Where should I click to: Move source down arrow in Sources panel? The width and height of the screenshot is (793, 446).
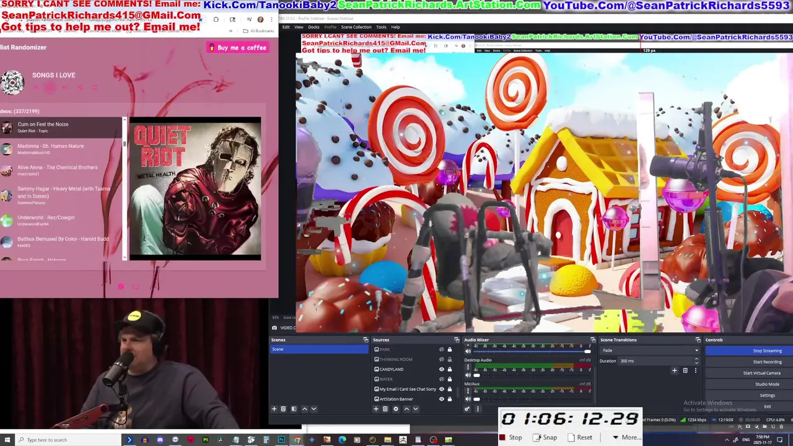pyautogui.click(x=416, y=409)
